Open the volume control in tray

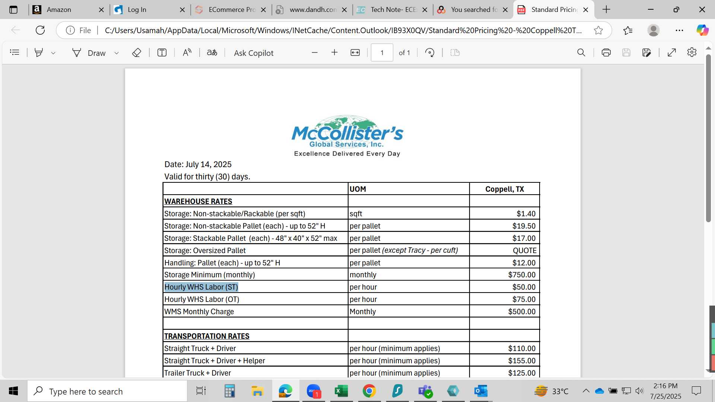click(x=639, y=391)
